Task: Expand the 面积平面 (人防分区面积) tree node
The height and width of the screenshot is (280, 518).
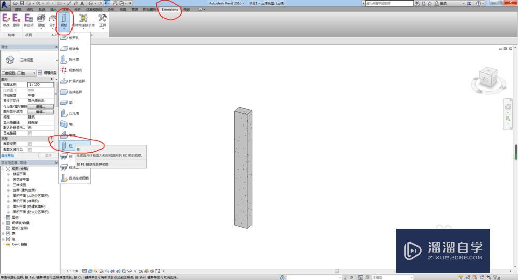Action: coord(8,196)
